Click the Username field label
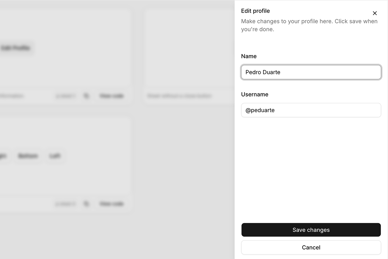The image size is (388, 259). click(x=254, y=95)
